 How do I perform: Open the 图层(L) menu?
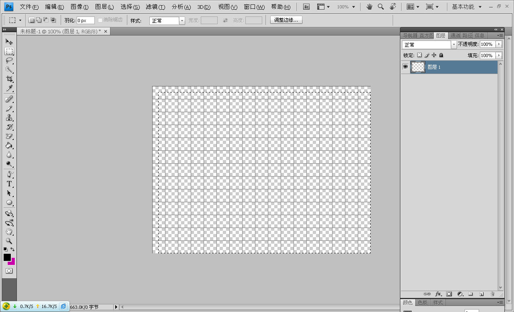(x=104, y=7)
